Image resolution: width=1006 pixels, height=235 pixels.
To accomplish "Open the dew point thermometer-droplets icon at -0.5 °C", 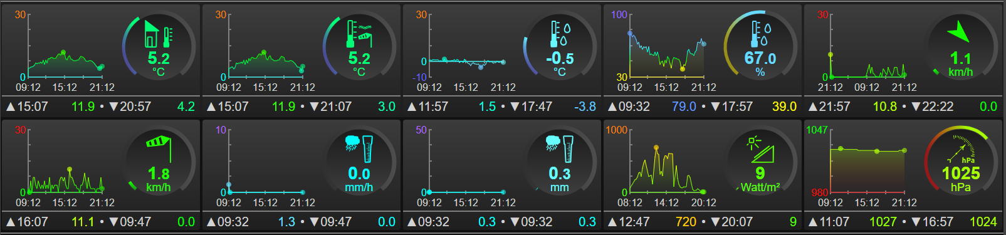I will coord(560,34).
